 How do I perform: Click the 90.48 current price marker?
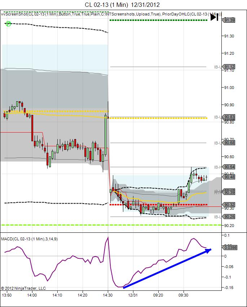pos(229,177)
